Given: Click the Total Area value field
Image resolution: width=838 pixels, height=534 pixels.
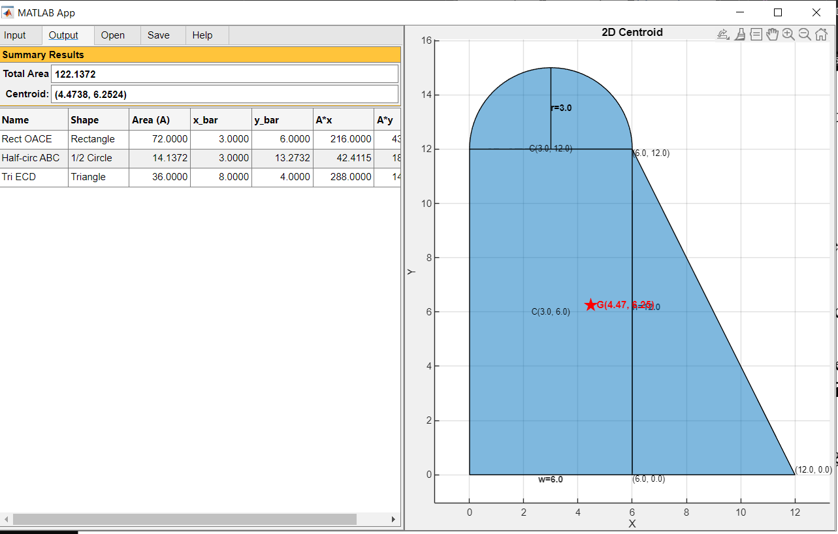Looking at the screenshot, I should [225, 74].
